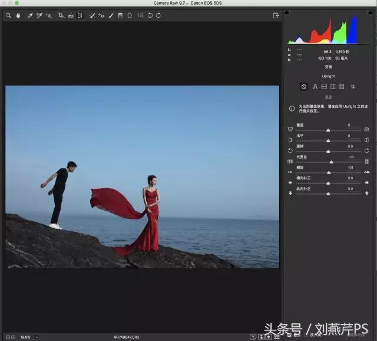This screenshot has height=341, width=377.
Task: Adjust the 纵向补正 (Offset Y) slider
Action: tap(328, 194)
